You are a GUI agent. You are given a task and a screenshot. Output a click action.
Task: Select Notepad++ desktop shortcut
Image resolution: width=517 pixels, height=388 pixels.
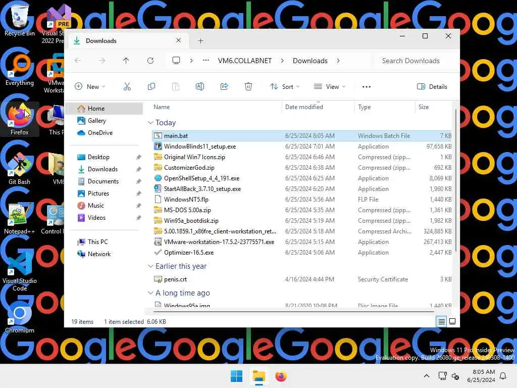point(20,218)
